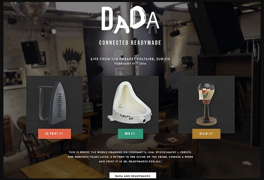Viewport: 264px width, 180px height.
Task: Click the round base of head sculpture
Action: pos(207,121)
